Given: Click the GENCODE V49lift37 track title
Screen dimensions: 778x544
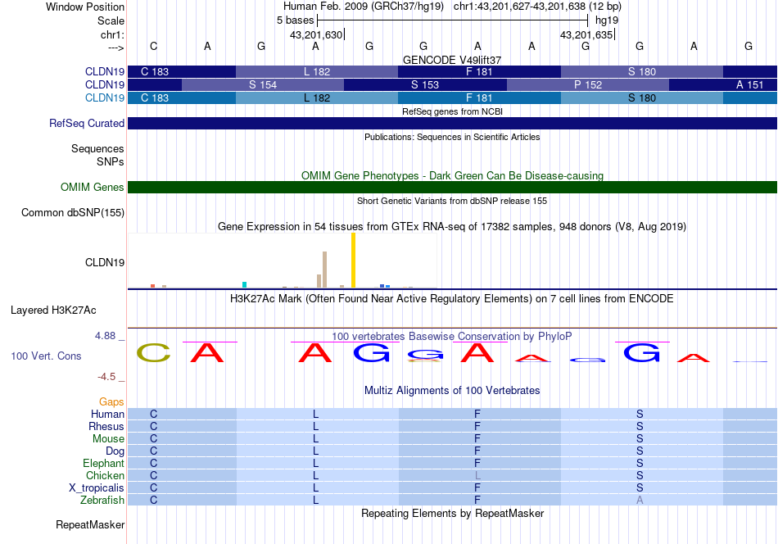Looking at the screenshot, I should 452,60.
